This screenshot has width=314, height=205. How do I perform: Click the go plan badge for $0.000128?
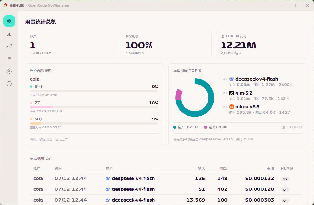coord(285,189)
